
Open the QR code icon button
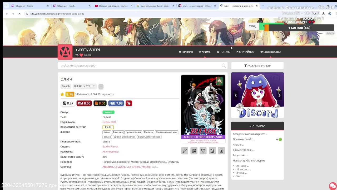194,151
